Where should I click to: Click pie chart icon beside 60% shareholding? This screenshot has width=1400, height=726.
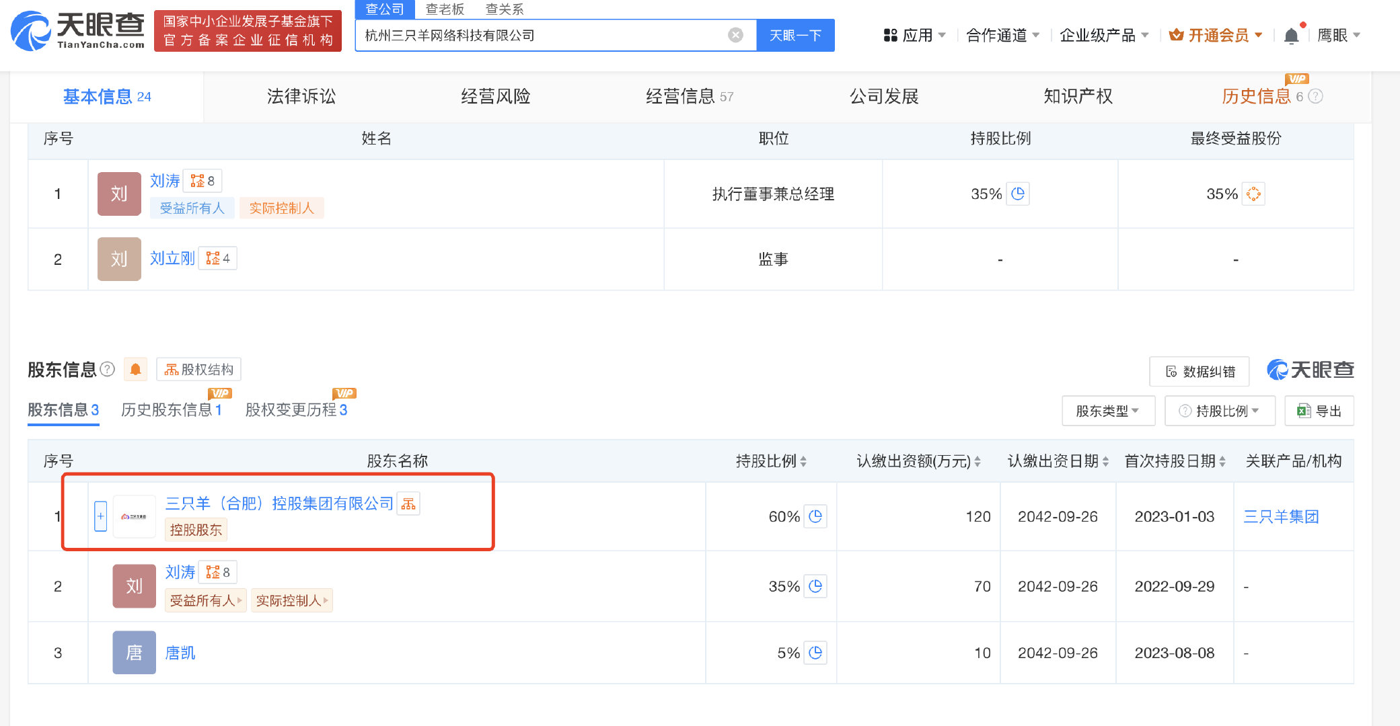coord(815,516)
